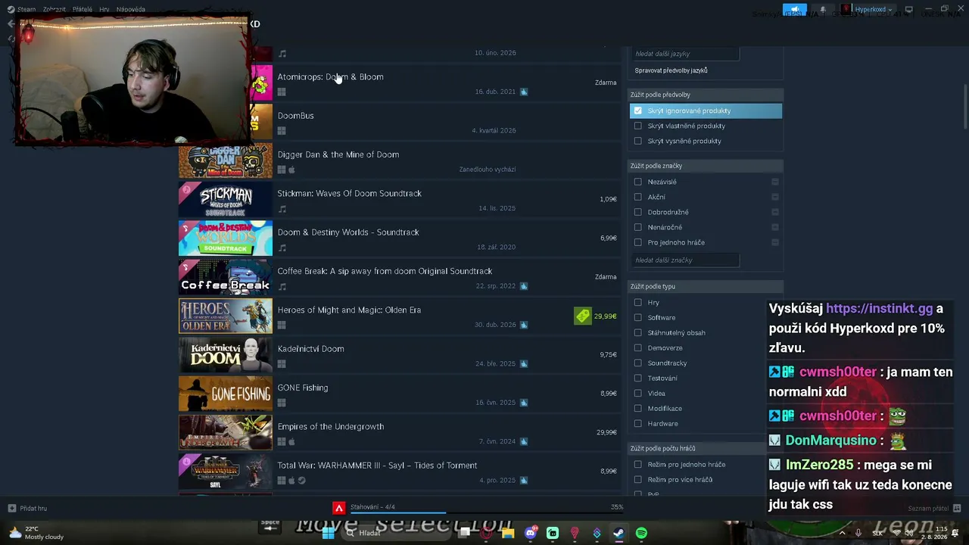The image size is (969, 545).
Task: Click taskbar microphone icon
Action: tap(858, 533)
